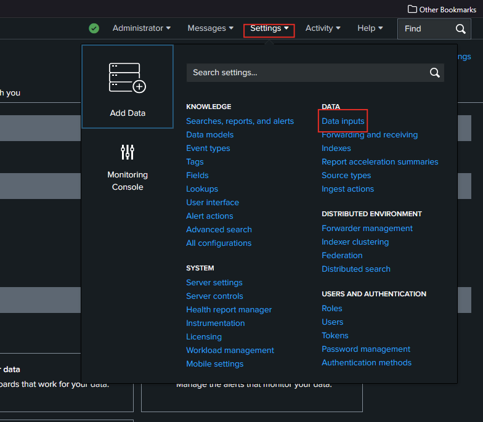The width and height of the screenshot is (483, 422).
Task: Open Source types settings
Action: 346,175
